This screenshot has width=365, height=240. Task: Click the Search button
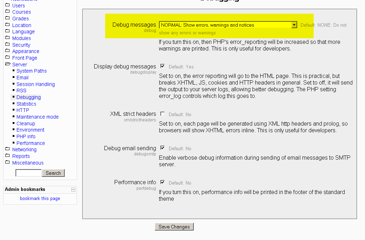tap(53, 173)
